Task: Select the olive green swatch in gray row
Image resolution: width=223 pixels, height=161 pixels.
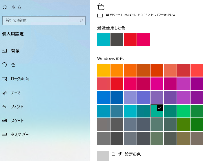Action: pos(184,125)
